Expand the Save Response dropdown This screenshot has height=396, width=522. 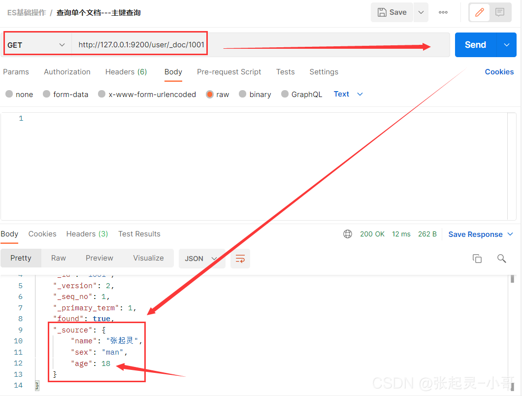[x=510, y=234]
